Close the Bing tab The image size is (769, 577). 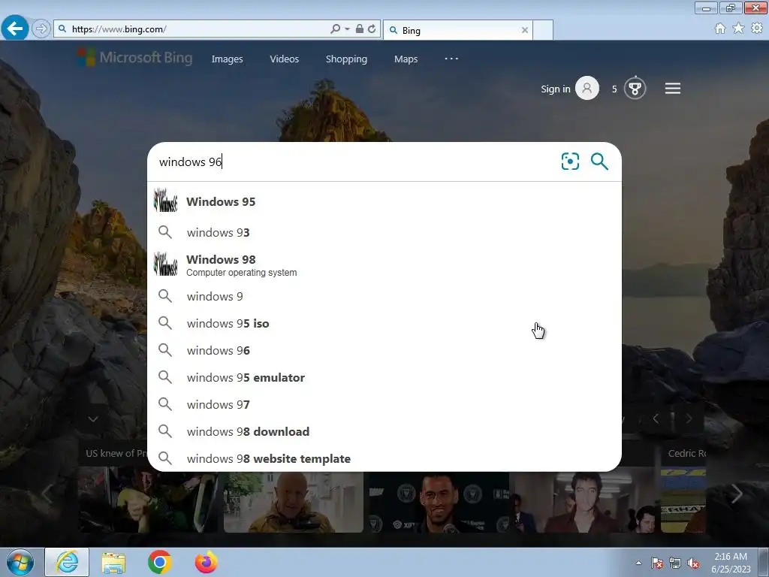525,30
